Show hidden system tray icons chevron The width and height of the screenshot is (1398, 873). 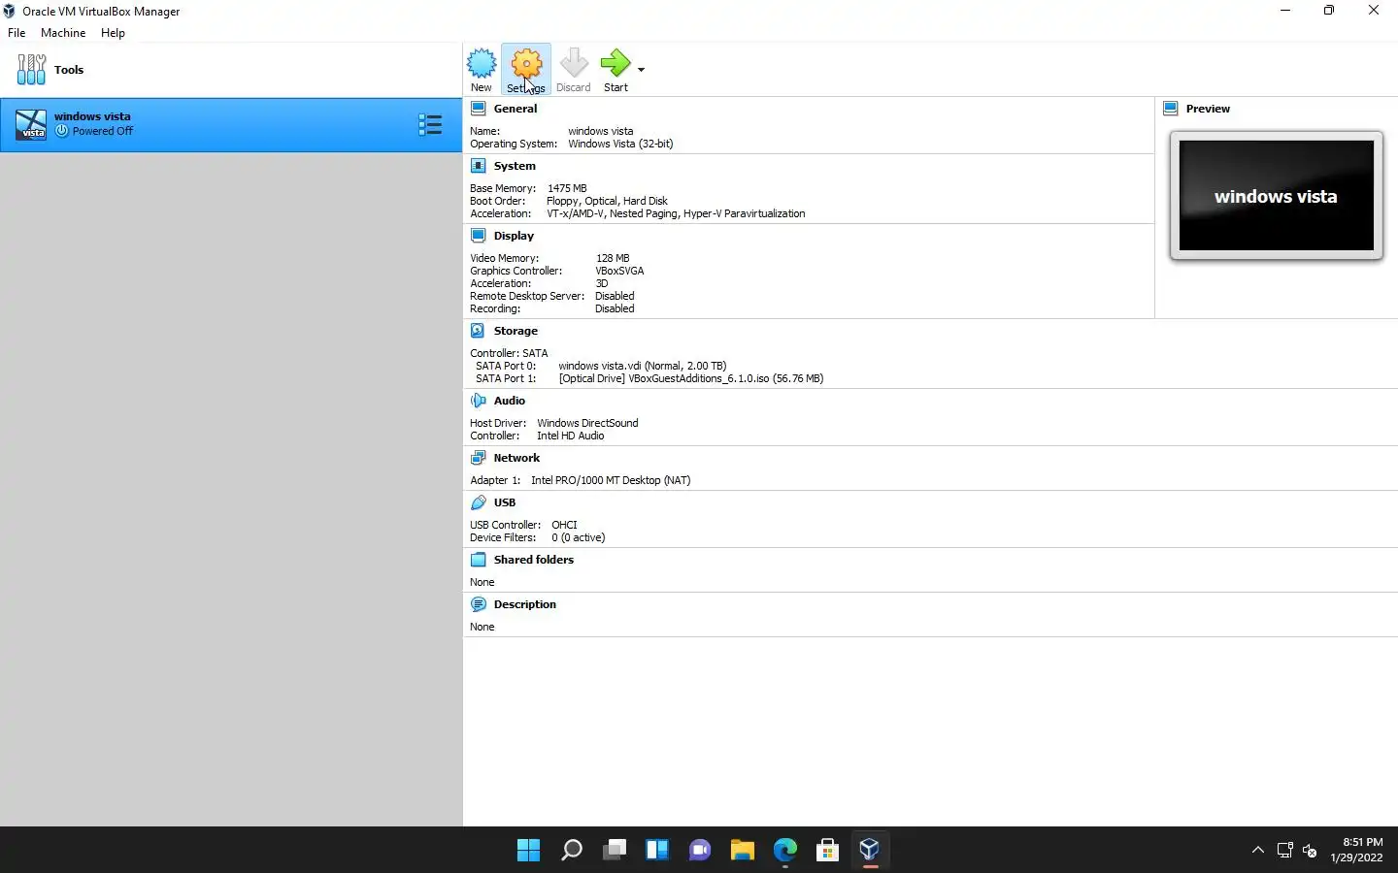(1258, 850)
